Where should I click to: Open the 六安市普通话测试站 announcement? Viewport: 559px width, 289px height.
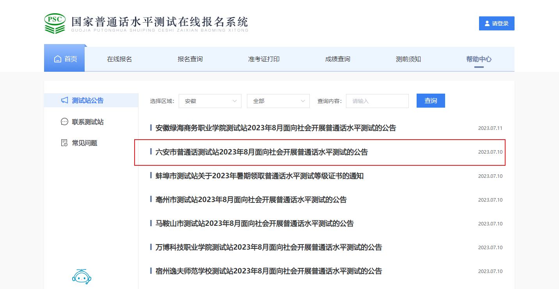pyautogui.click(x=262, y=152)
